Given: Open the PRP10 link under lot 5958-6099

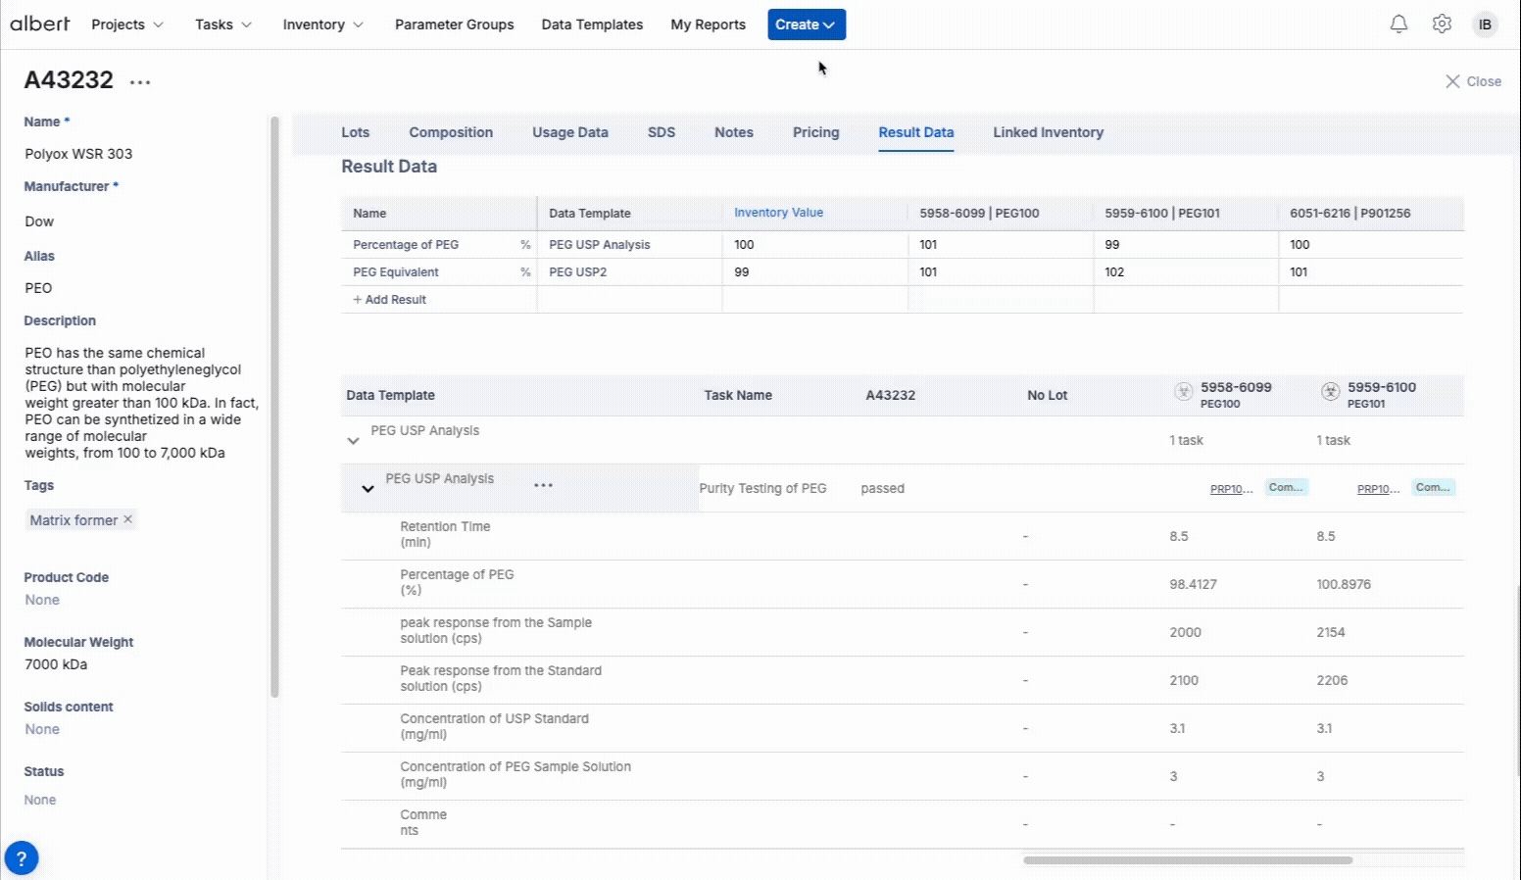Looking at the screenshot, I should [x=1232, y=488].
